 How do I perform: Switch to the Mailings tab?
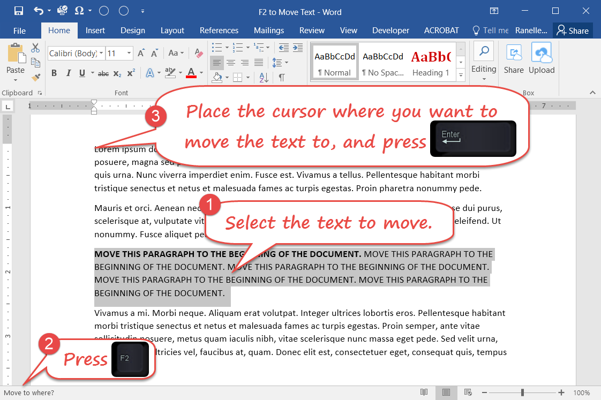[269, 31]
